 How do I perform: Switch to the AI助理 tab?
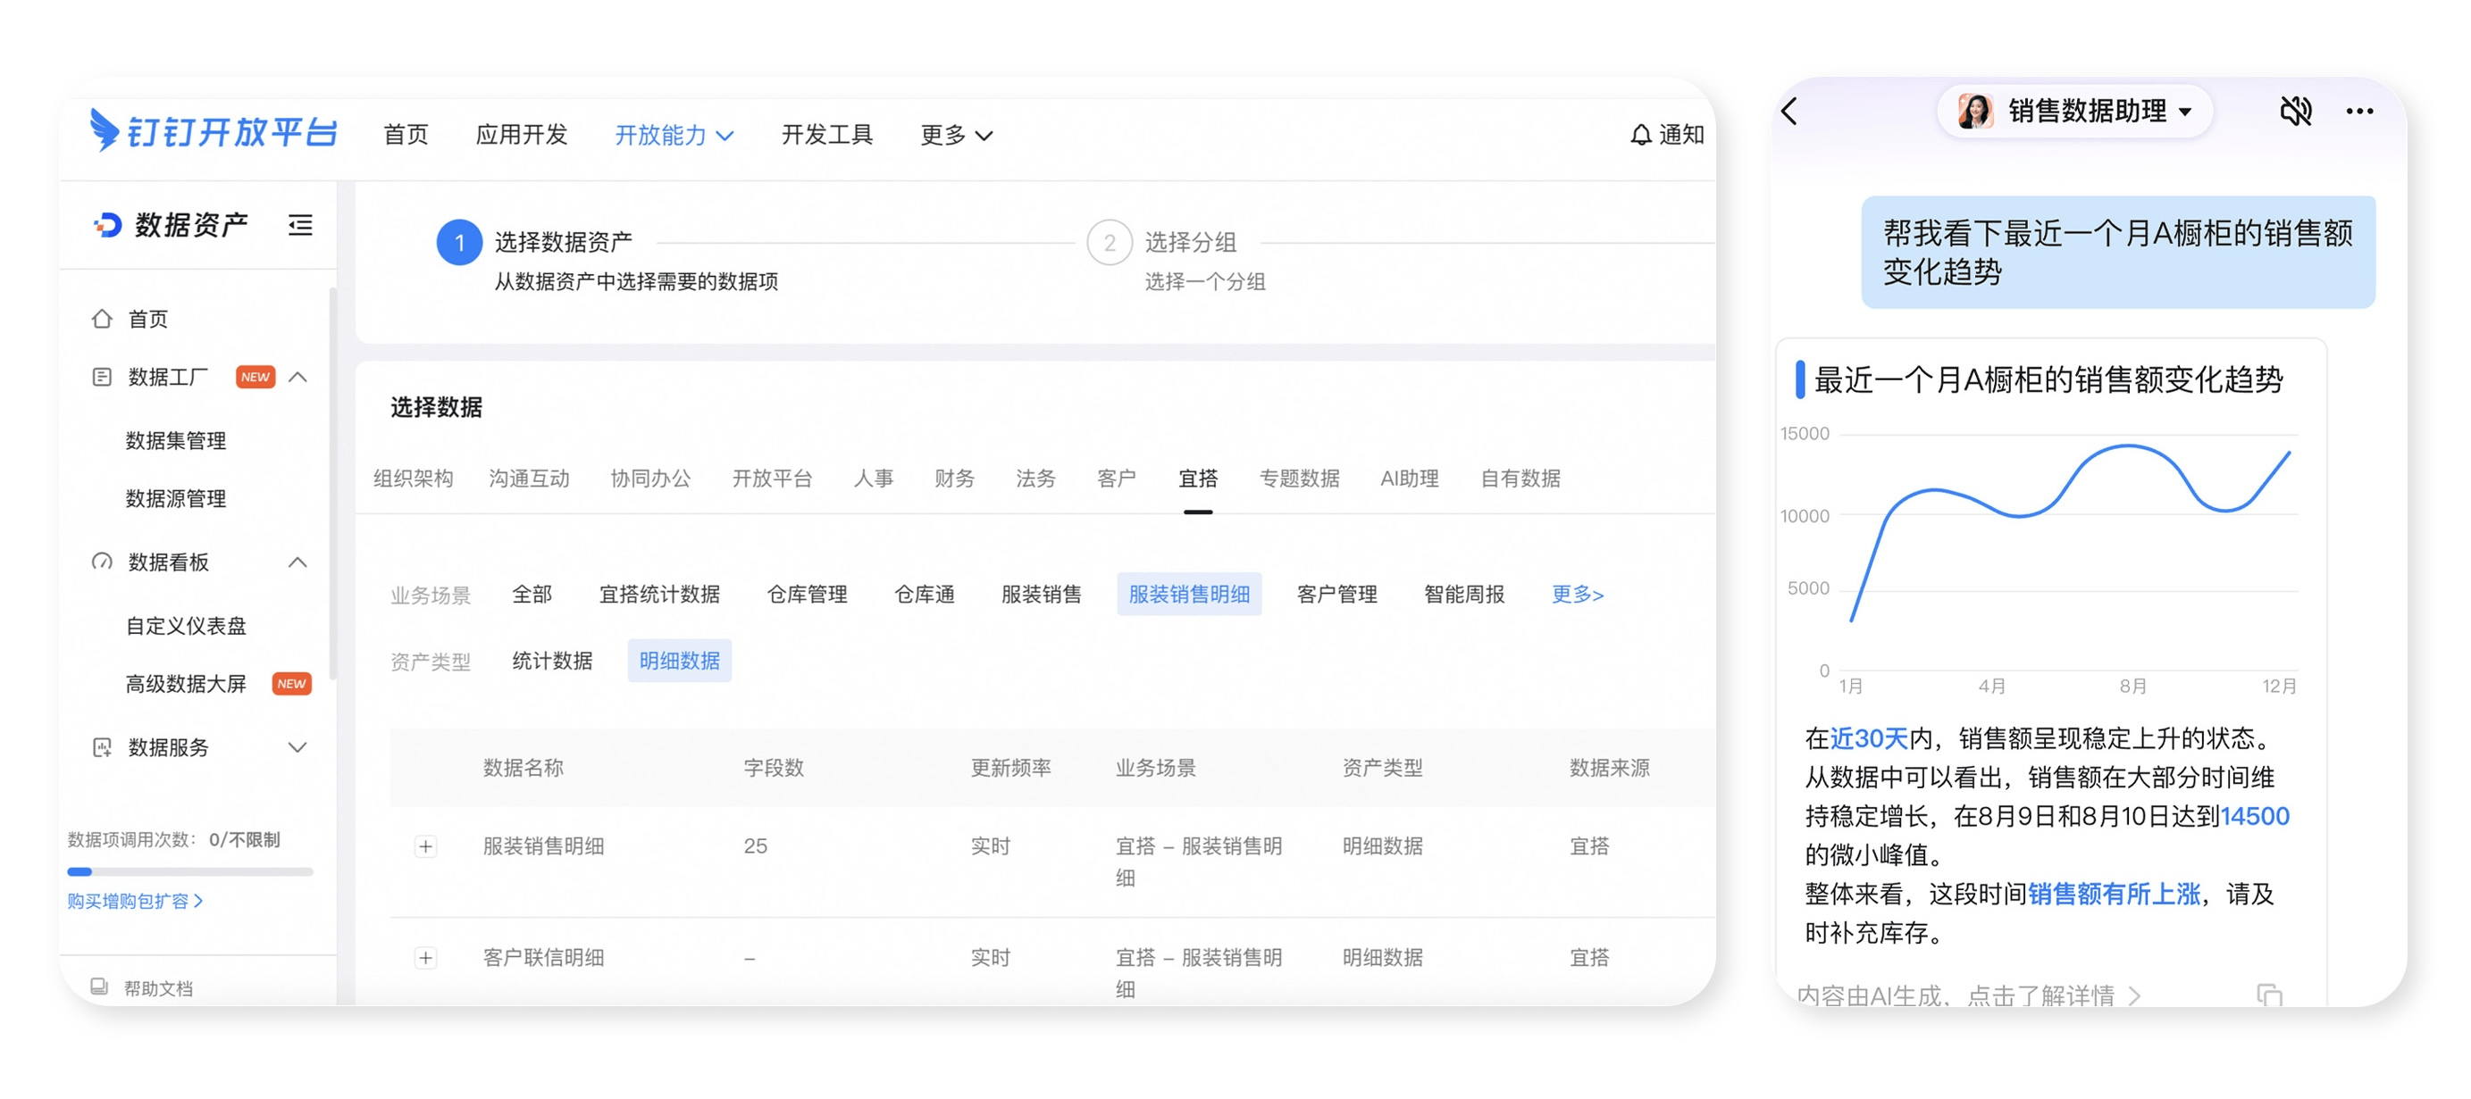[x=1410, y=479]
